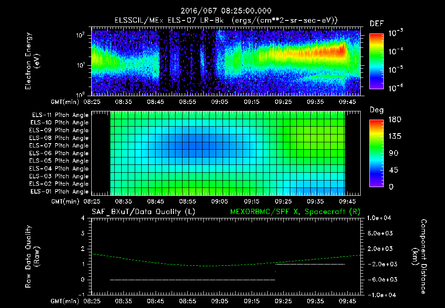Click the pitch angle heatmap grid

point(228,153)
